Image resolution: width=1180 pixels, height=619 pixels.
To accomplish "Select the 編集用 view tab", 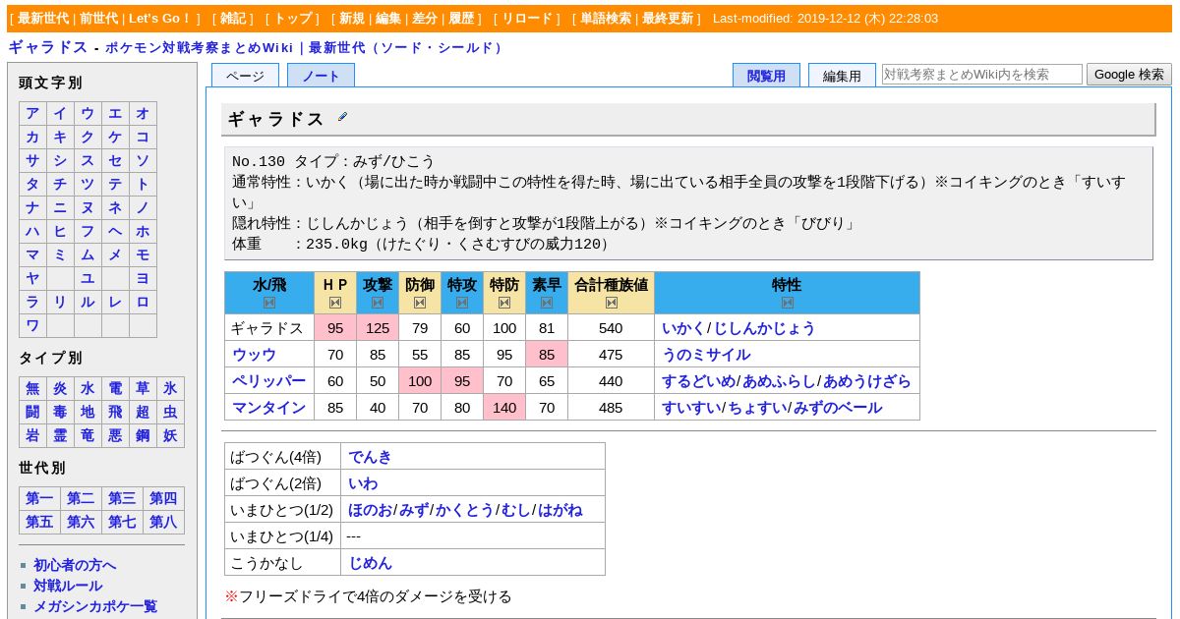I will pyautogui.click(x=842, y=76).
